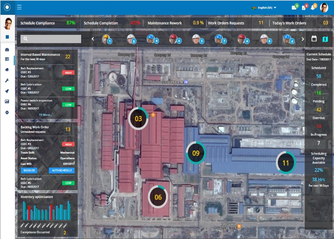Switch to calendar view icon
Viewport: 334px width, 239px height.
click(314, 39)
